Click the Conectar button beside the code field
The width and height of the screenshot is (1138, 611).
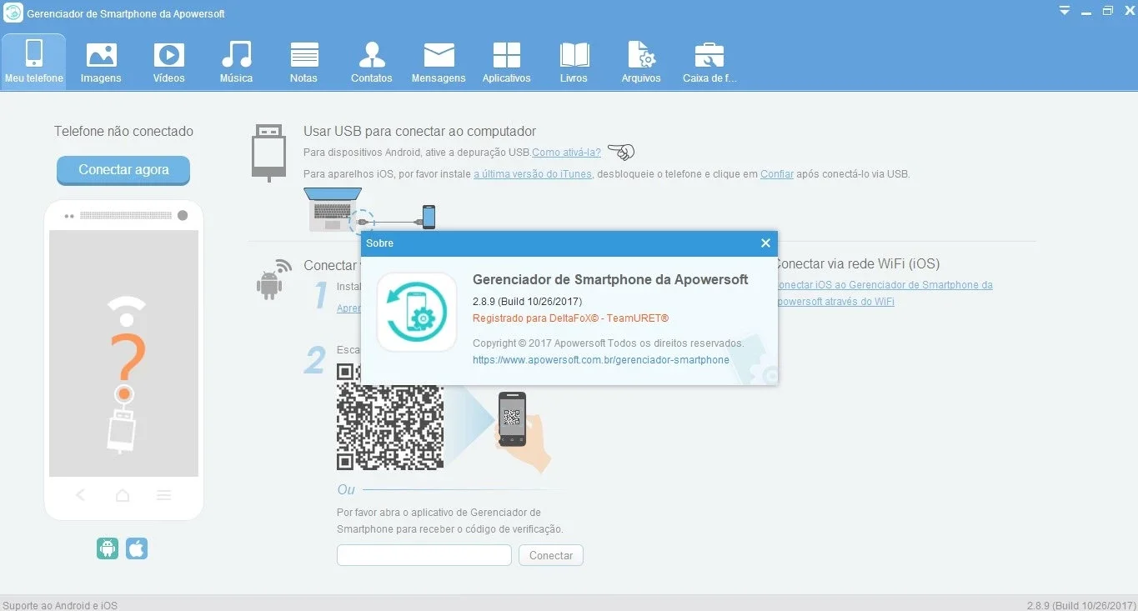pyautogui.click(x=551, y=555)
